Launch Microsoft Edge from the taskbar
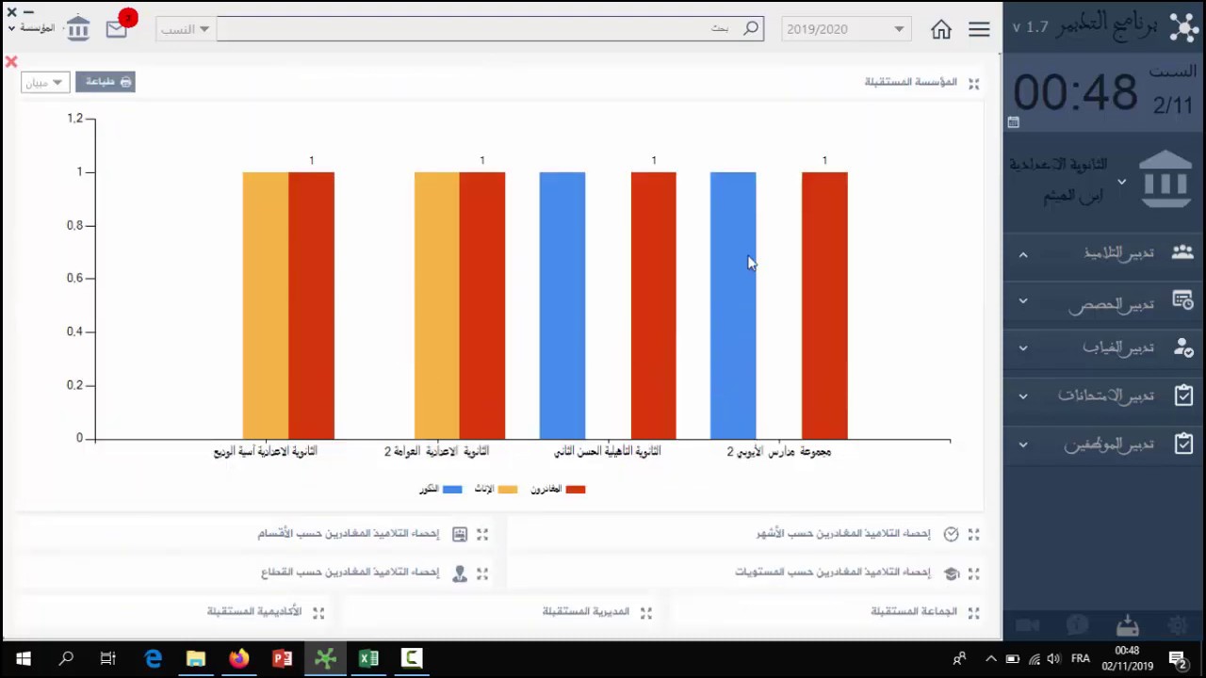The image size is (1206, 678). pyautogui.click(x=153, y=659)
